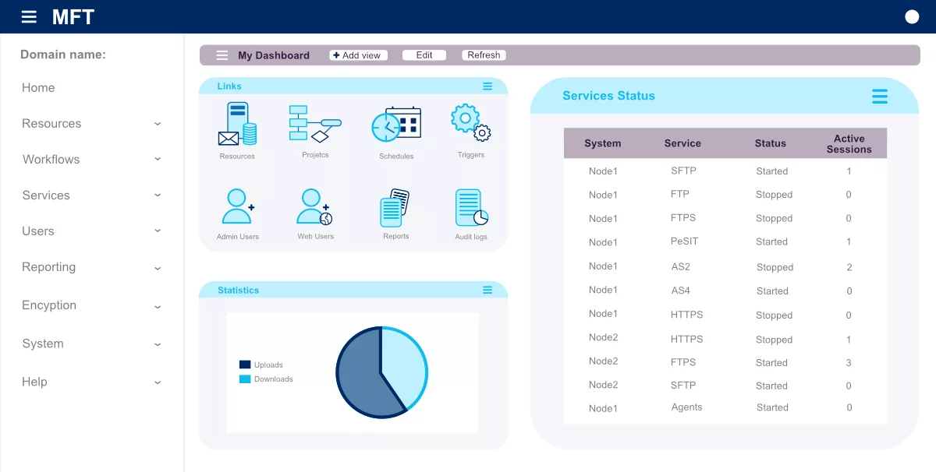This screenshot has width=936, height=472.
Task: Click the Refresh button
Action: [x=484, y=55]
